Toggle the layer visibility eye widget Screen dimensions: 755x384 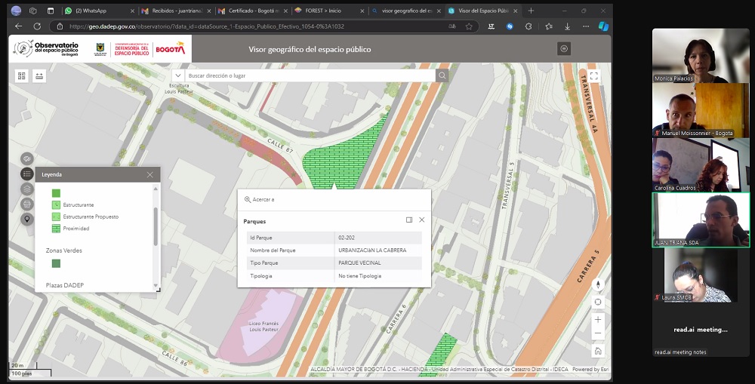27,159
